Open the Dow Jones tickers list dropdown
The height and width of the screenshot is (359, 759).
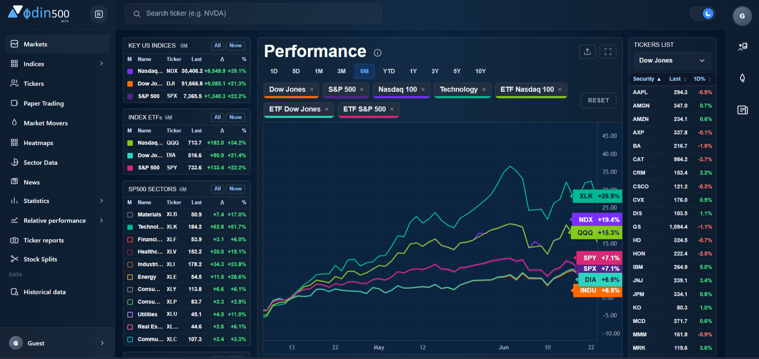(x=672, y=60)
